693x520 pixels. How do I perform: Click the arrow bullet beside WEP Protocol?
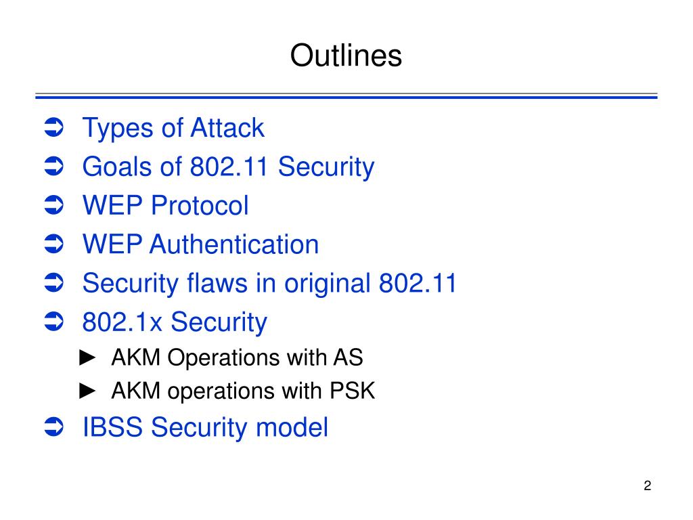coord(54,205)
